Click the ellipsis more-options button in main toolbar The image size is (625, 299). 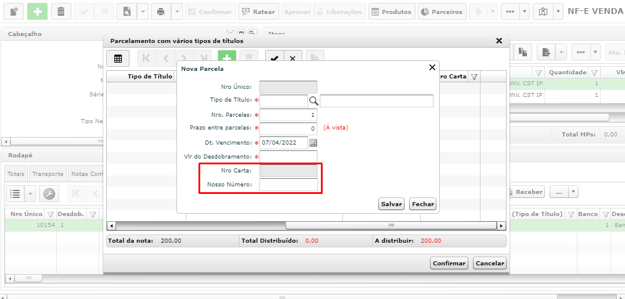tap(510, 12)
